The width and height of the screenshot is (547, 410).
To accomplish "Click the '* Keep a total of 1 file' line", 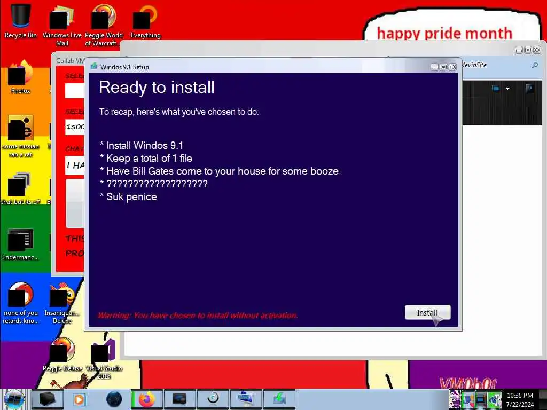I will pos(146,158).
